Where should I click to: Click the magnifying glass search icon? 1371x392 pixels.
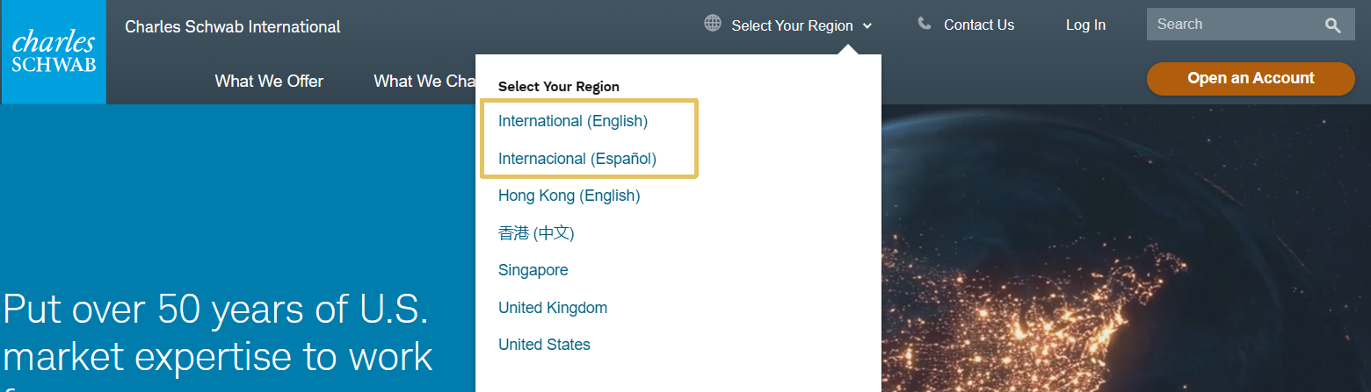point(1333,25)
